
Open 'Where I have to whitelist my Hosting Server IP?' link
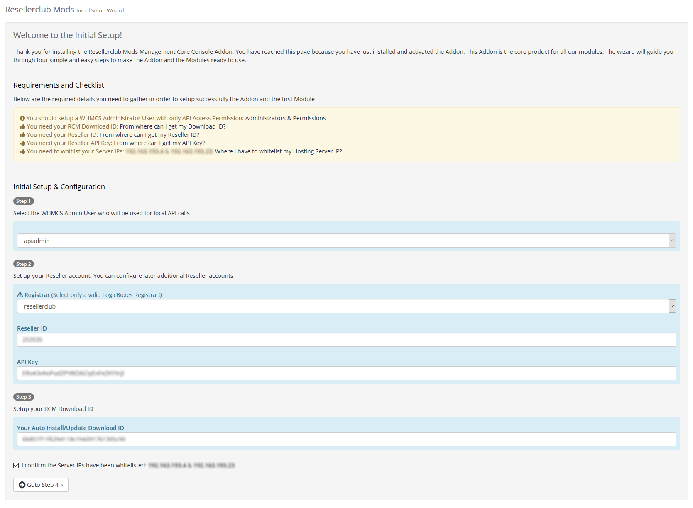point(279,151)
